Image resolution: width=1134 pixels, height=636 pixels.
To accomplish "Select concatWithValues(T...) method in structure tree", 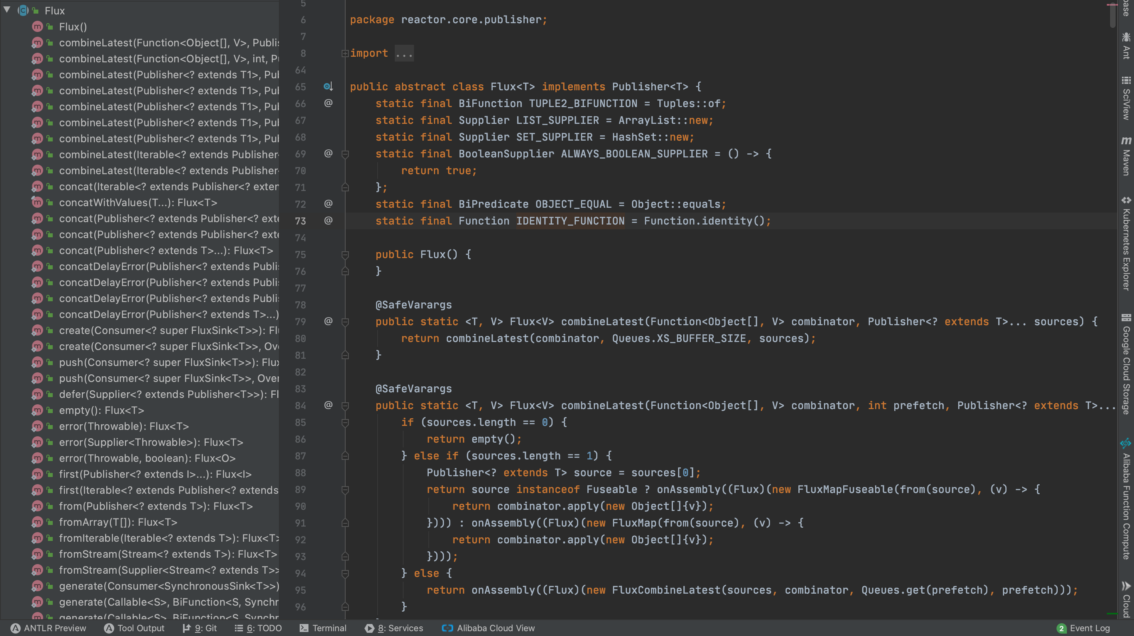I will tap(138, 203).
